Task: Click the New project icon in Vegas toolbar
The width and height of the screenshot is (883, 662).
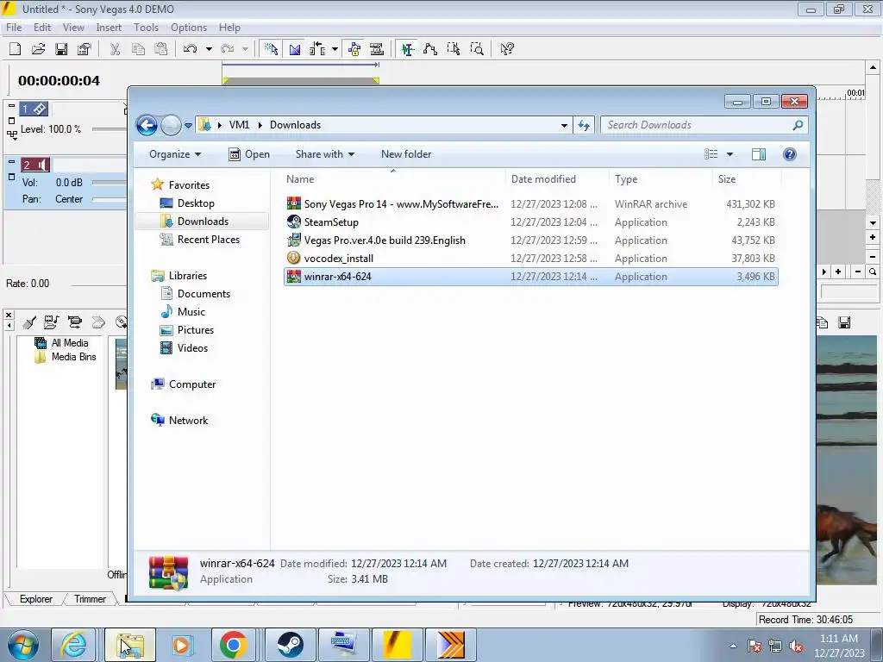Action: [x=16, y=49]
